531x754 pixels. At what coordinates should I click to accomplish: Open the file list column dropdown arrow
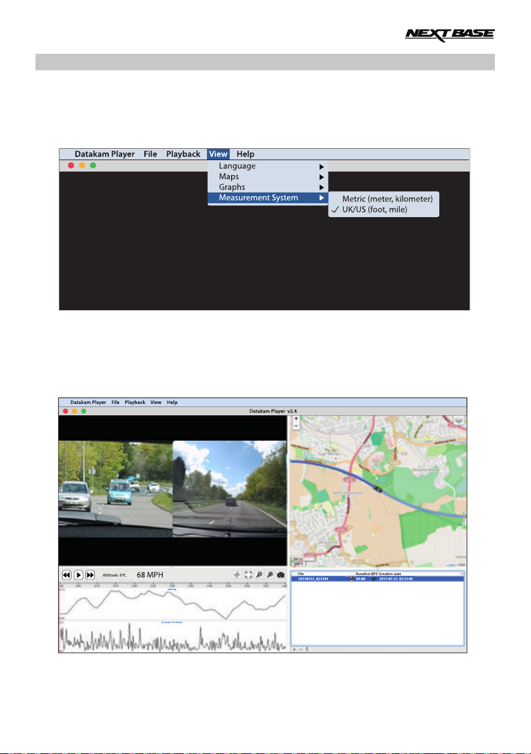(x=461, y=574)
